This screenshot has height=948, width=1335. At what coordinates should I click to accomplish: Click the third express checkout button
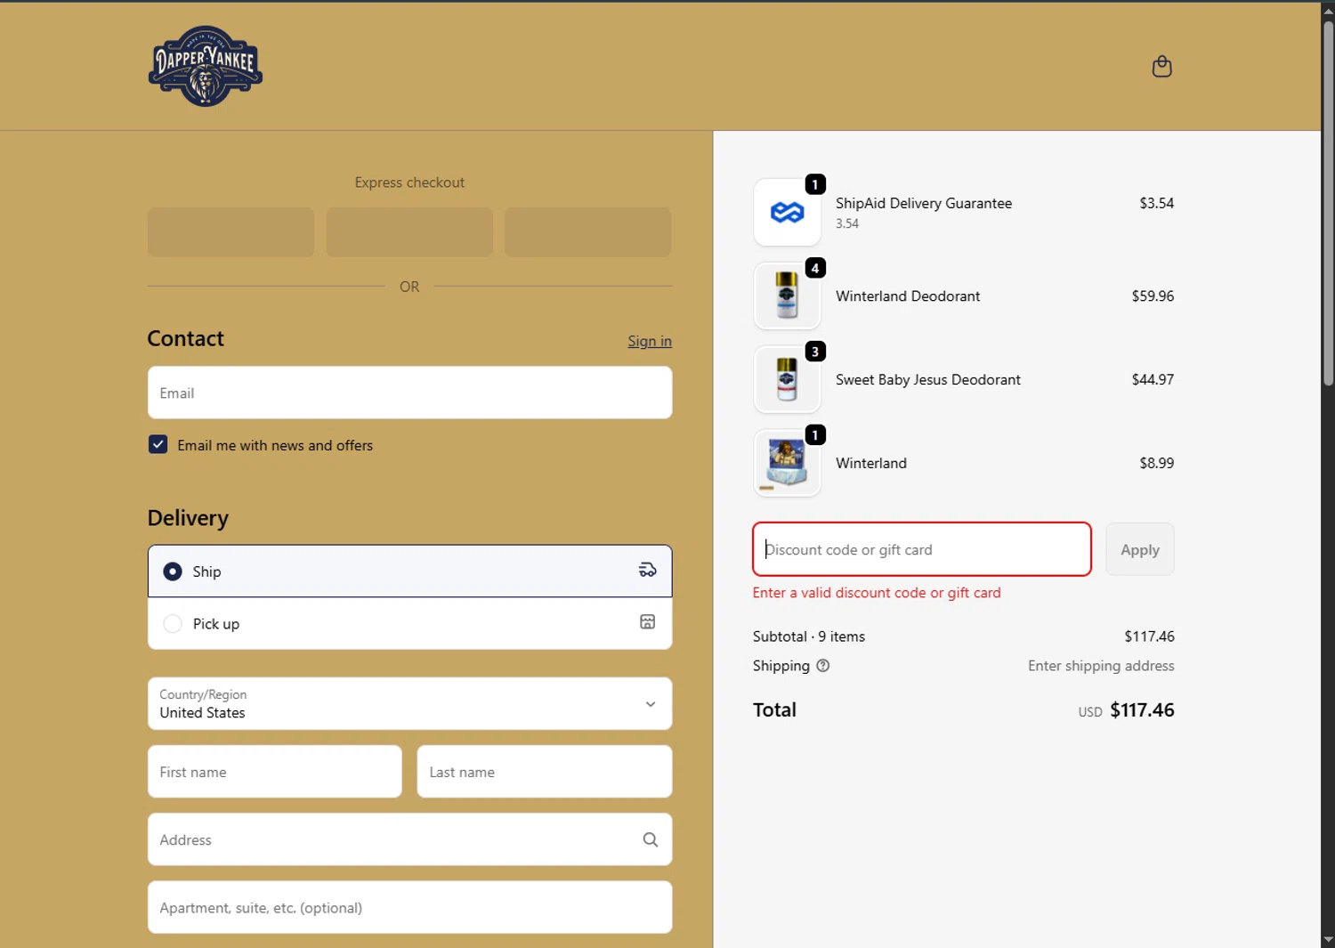[588, 232]
